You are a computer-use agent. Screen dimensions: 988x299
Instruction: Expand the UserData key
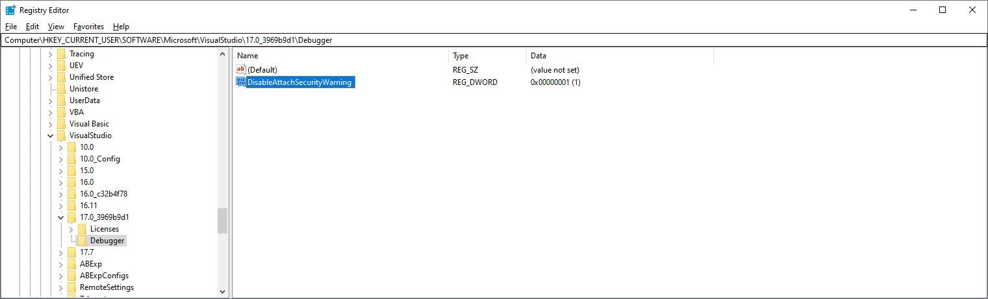pos(51,101)
